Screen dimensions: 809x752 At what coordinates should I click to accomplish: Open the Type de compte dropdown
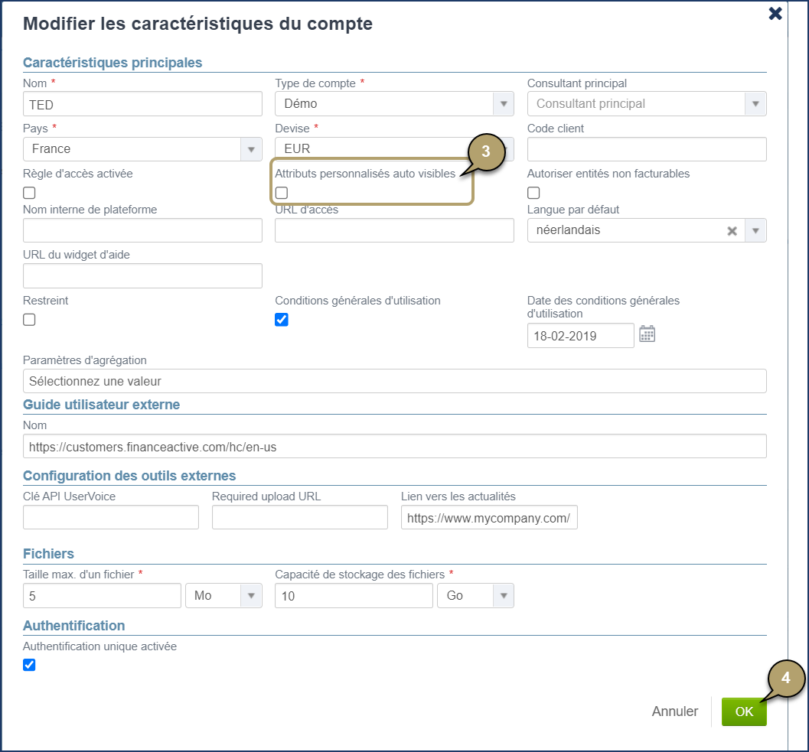(503, 104)
